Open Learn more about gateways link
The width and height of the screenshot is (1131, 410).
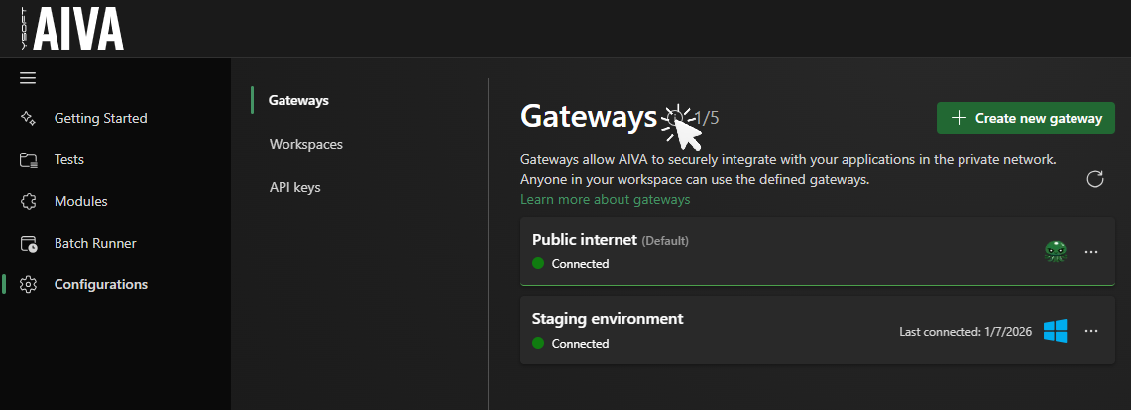pos(606,200)
